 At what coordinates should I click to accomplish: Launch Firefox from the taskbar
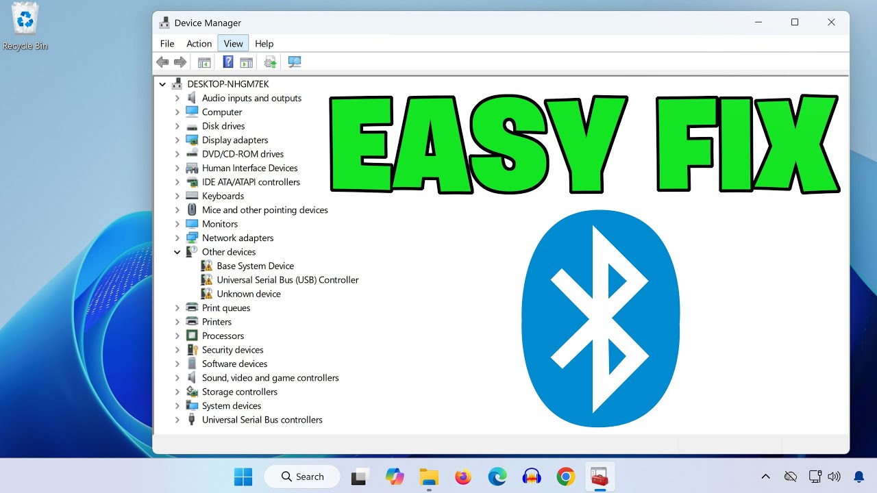(463, 477)
